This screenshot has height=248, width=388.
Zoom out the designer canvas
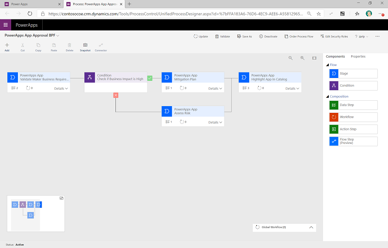[291, 58]
